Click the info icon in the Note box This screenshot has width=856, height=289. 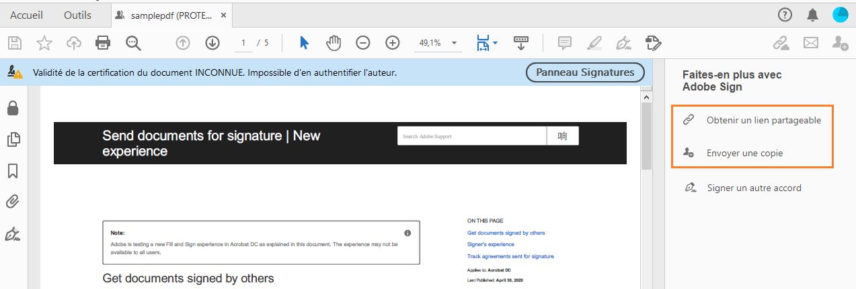click(x=407, y=233)
